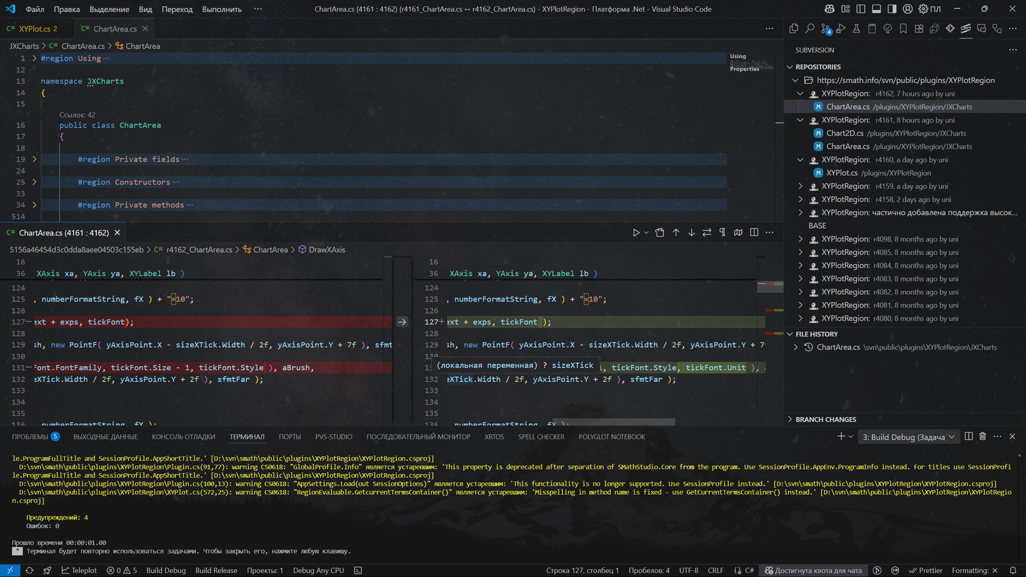The width and height of the screenshot is (1026, 577).
Task: Go to previous change arrow in diff
Action: [676, 232]
